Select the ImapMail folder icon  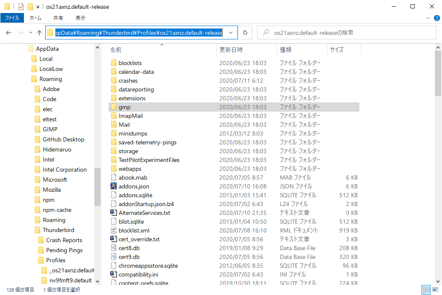point(114,116)
